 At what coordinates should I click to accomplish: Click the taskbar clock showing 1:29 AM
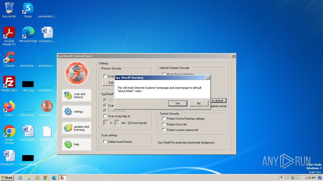310,178
